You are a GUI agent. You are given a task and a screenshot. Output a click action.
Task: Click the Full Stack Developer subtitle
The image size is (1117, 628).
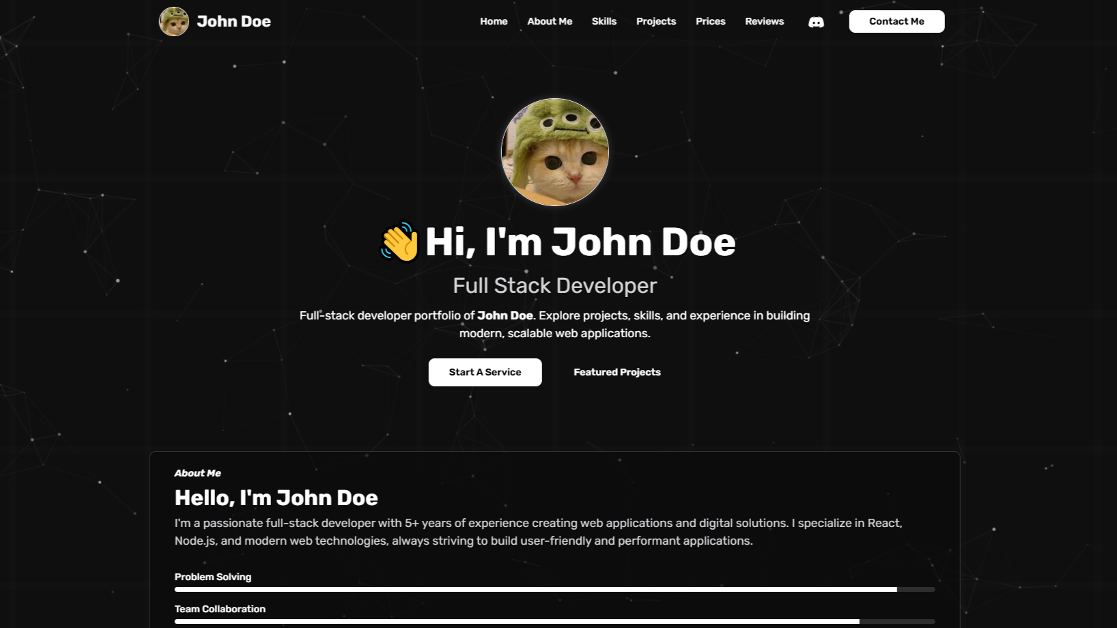(554, 285)
